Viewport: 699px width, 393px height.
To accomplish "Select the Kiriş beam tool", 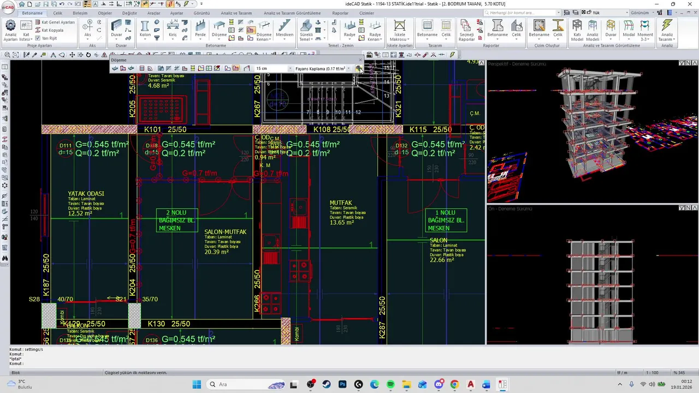I will pyautogui.click(x=173, y=30).
